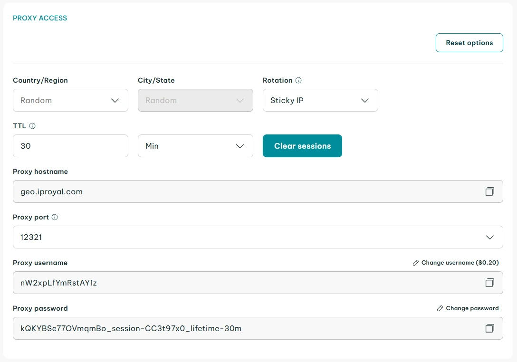
Task: Click the TTL info icon
Action: tap(32, 126)
